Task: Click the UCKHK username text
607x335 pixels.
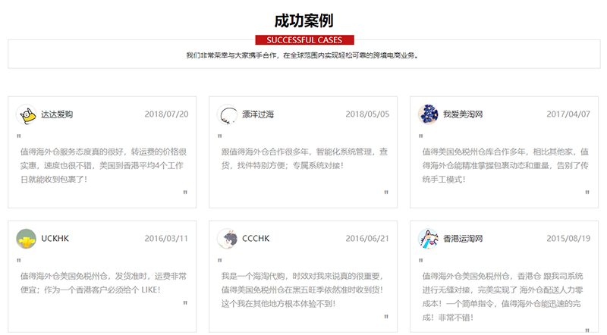Action: (x=55, y=239)
